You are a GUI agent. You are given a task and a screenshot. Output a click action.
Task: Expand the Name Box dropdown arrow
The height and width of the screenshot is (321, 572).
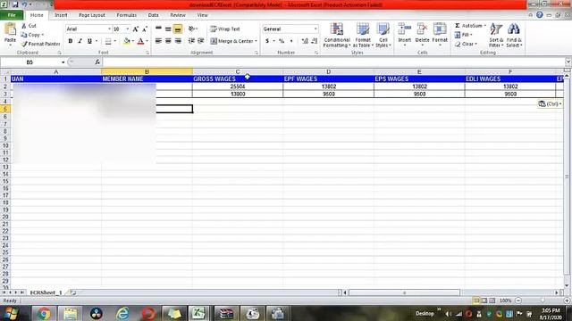click(x=63, y=62)
